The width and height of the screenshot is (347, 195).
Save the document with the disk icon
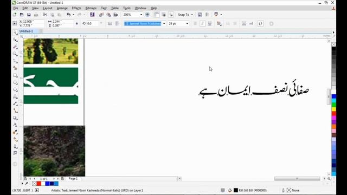pyautogui.click(x=29, y=15)
